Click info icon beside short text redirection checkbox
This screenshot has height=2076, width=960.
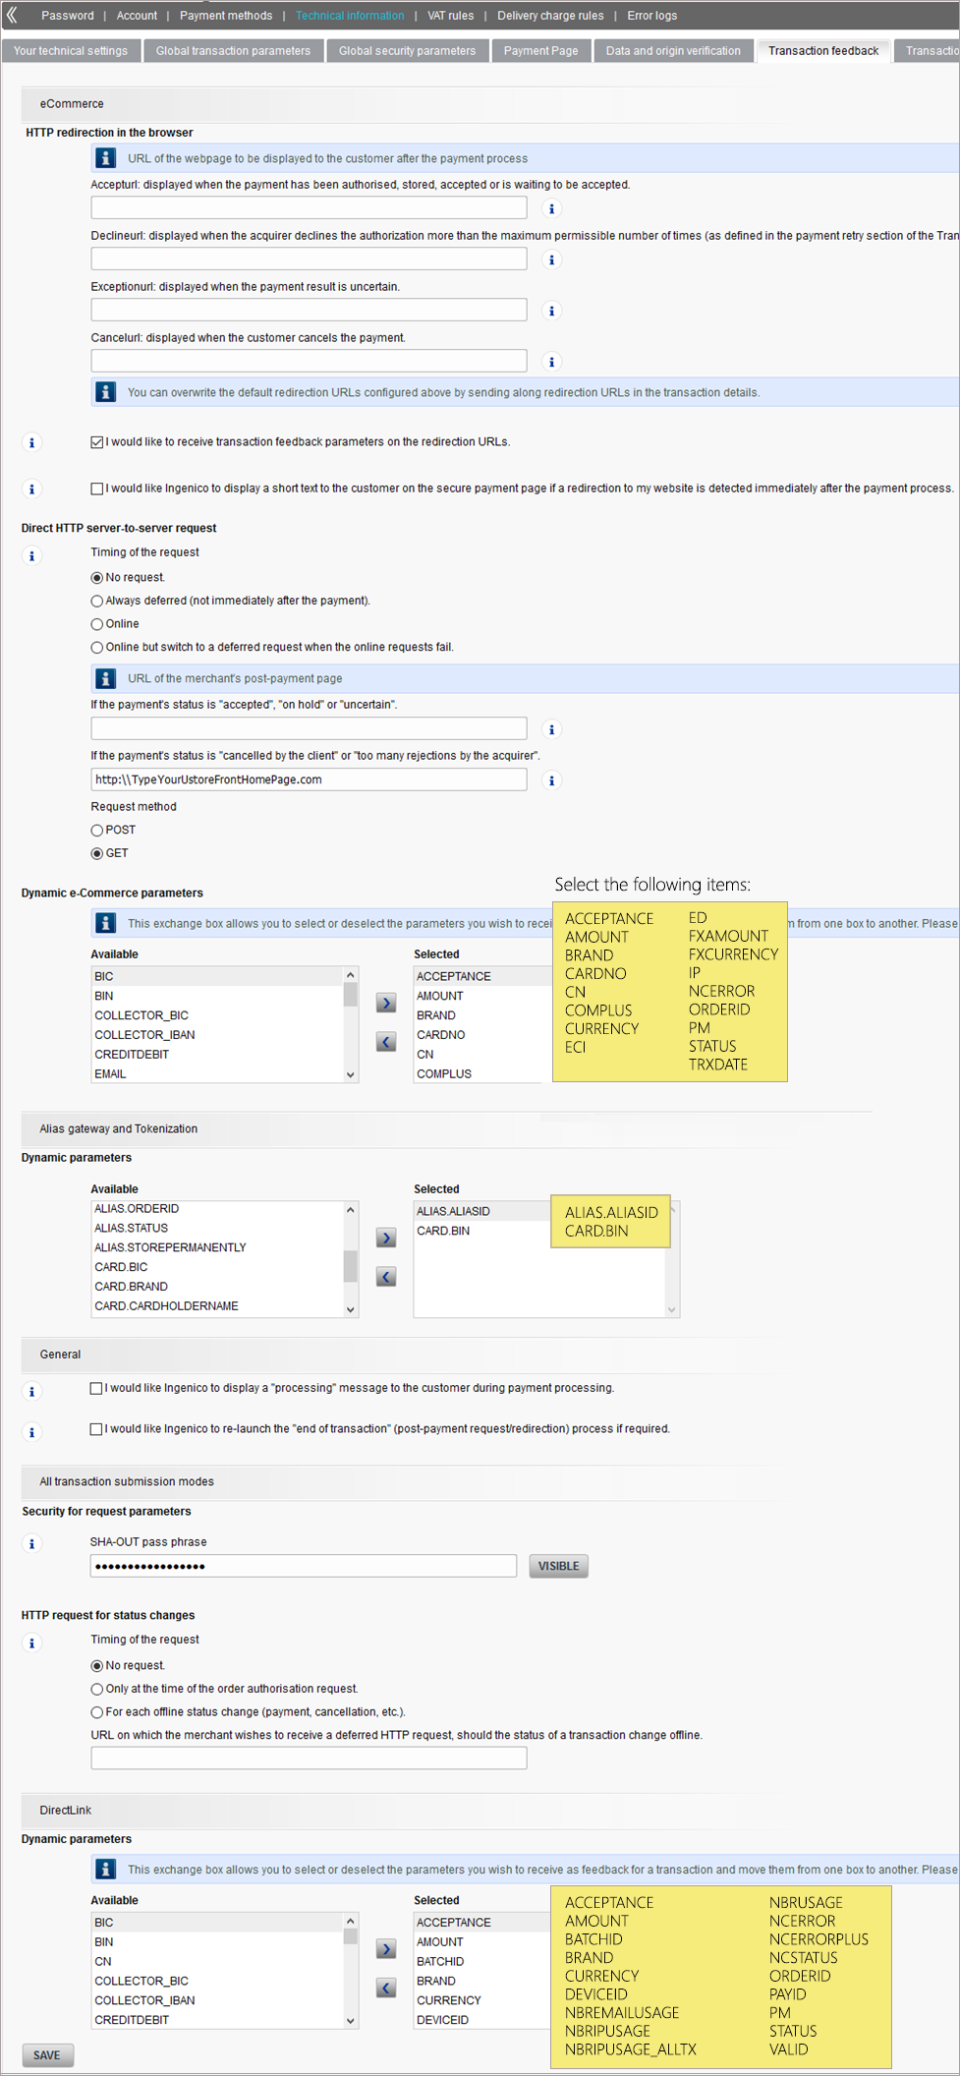click(31, 489)
